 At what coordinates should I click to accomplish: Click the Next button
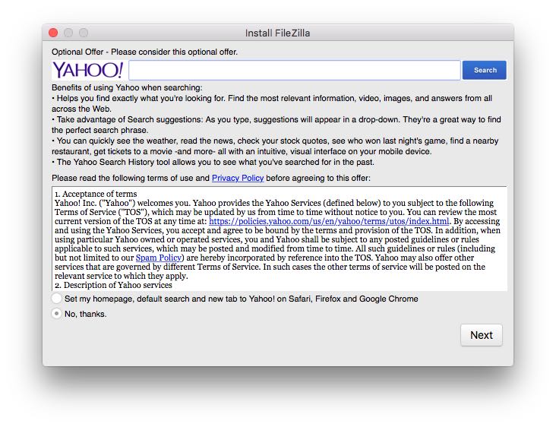(x=481, y=335)
